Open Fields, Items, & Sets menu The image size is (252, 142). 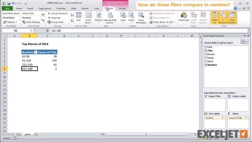click(x=162, y=22)
